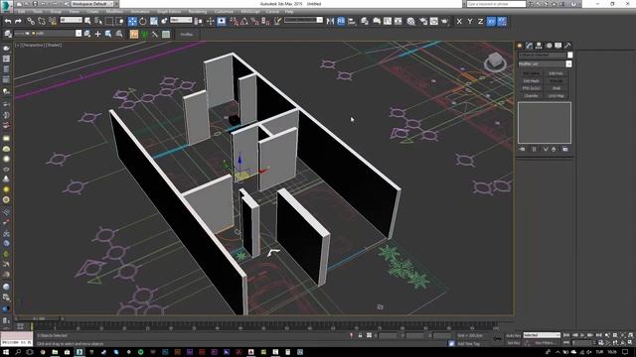Switch to the Modify command panel tab
Screen dimensions: 636x357
coord(529,46)
